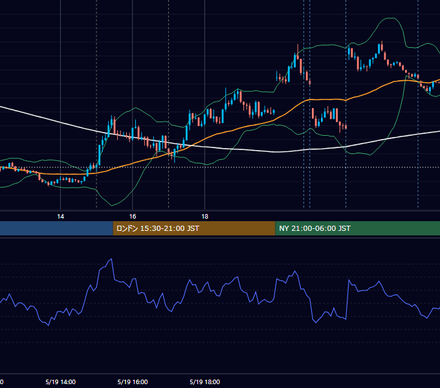Click the 16 hour label on price chart axis
The image size is (440, 388).
point(133,217)
